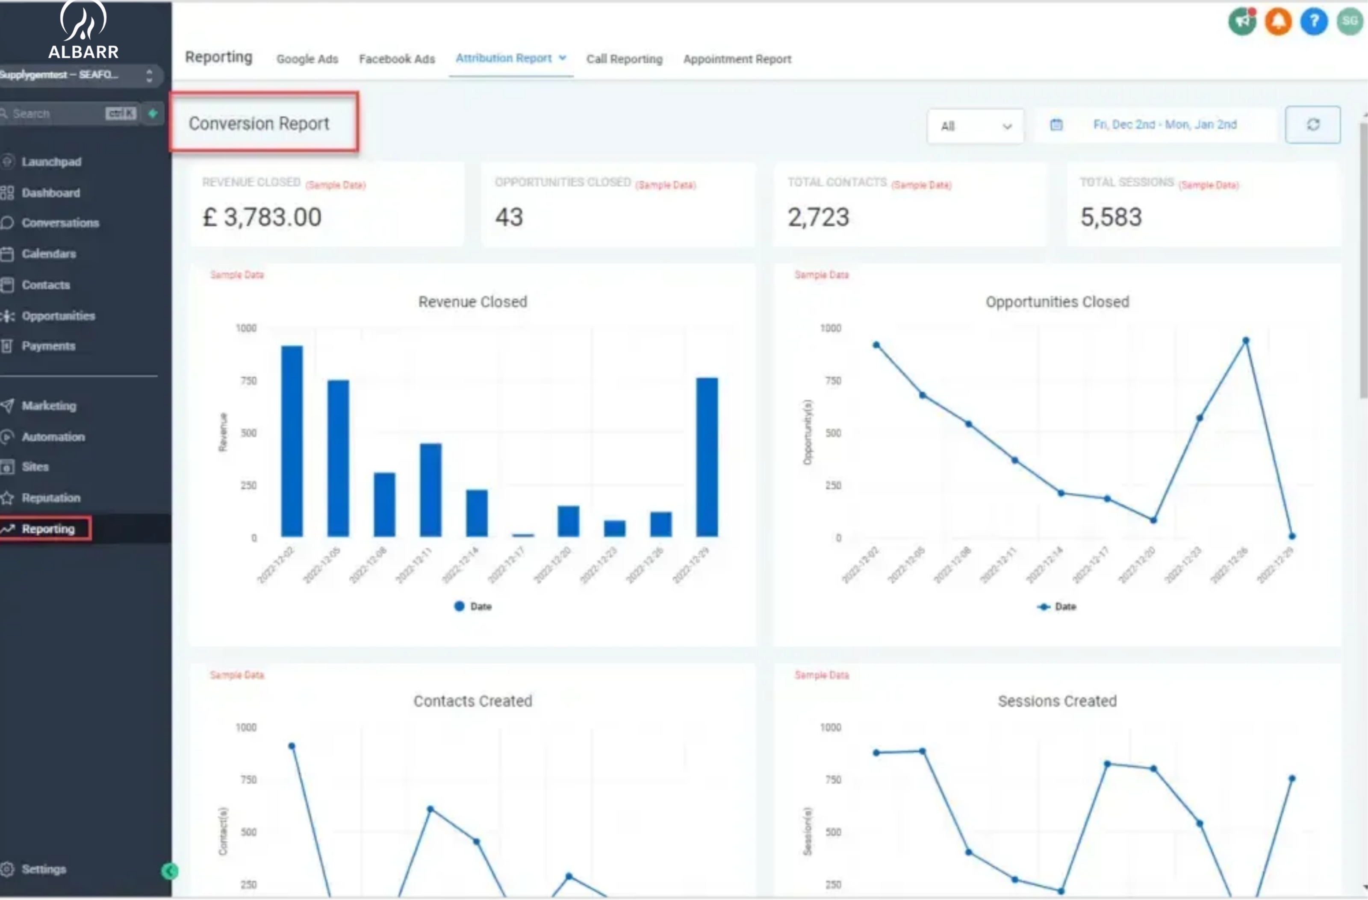Click the notification bell icon
The image size is (1368, 900).
pyautogui.click(x=1277, y=22)
